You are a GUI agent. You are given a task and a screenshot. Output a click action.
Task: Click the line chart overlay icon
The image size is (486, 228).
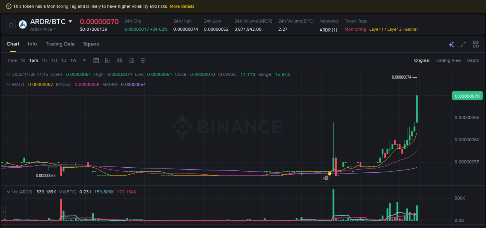[x=108, y=60]
